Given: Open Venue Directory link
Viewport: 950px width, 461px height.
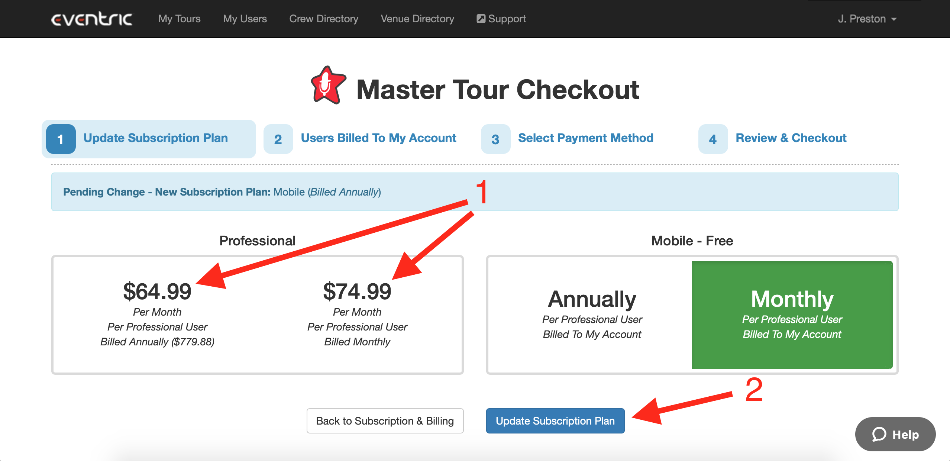Looking at the screenshot, I should click(417, 19).
